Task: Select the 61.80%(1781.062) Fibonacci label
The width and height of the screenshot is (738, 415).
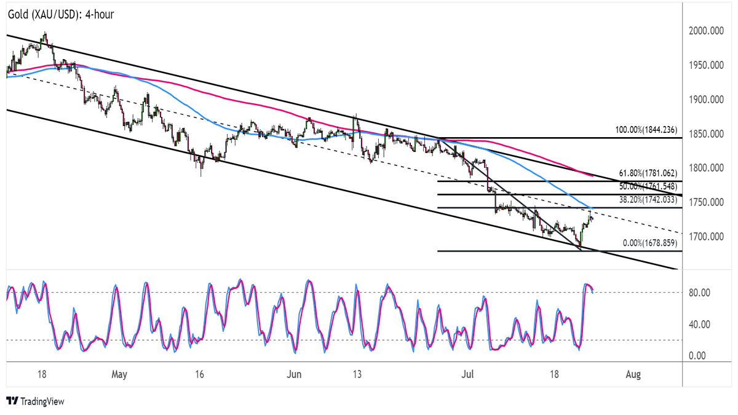Action: coord(648,173)
